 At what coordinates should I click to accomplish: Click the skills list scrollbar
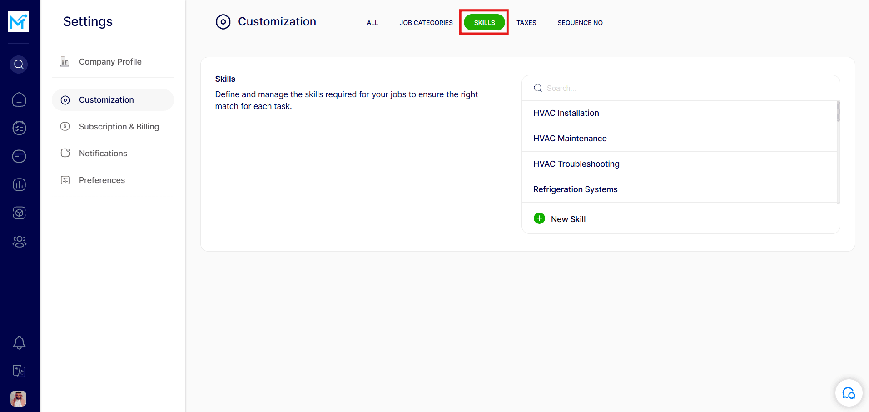pyautogui.click(x=838, y=112)
